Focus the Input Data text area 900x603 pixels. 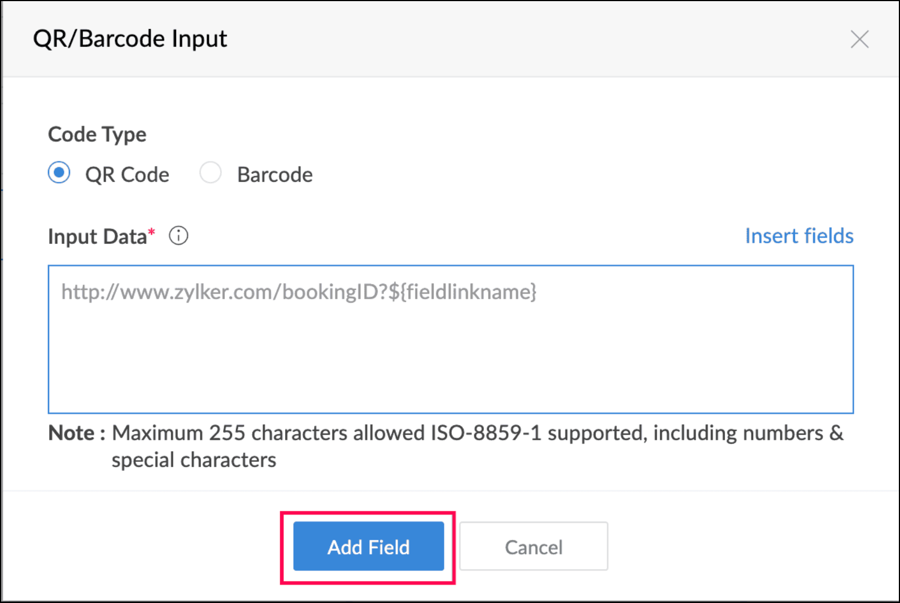[x=450, y=339]
